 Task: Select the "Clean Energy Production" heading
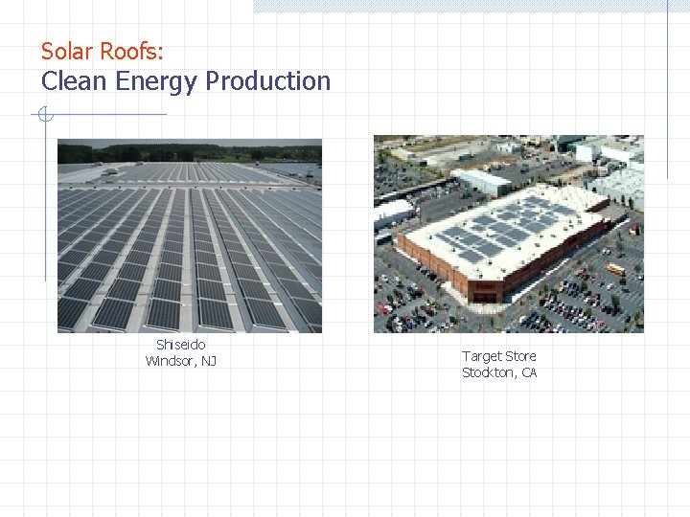pos(186,81)
